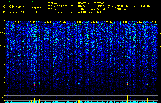Click the 0.7 kHz axis tick label
Viewport: 161px width, 103px height.
pos(2,85)
